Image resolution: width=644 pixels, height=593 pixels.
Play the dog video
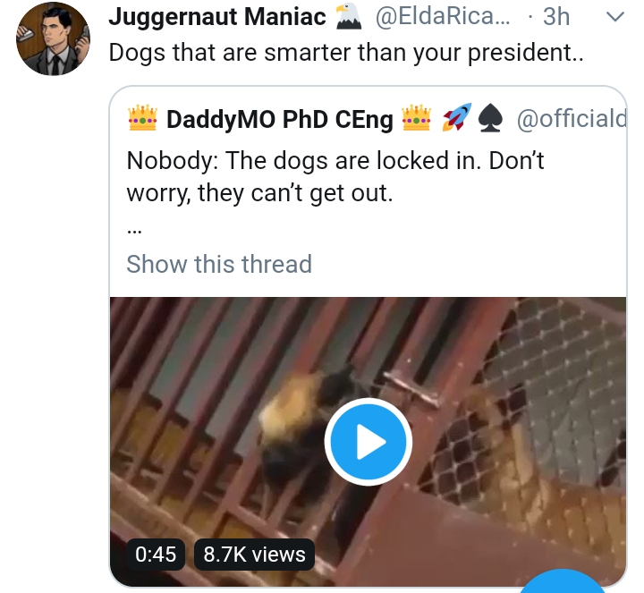pyautogui.click(x=367, y=442)
